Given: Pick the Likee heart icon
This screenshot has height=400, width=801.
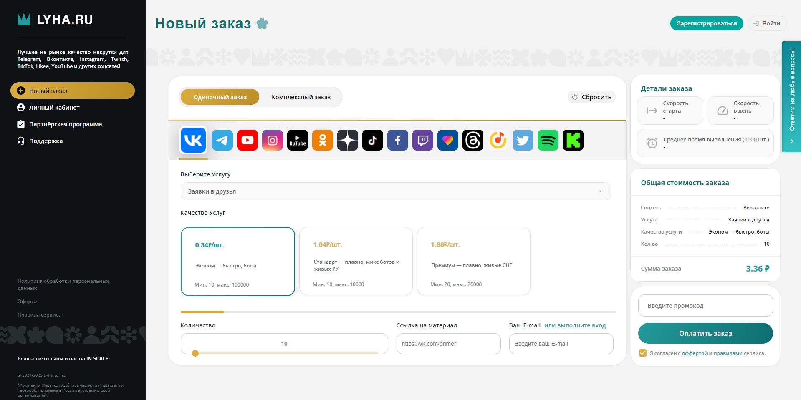Looking at the screenshot, I should pyautogui.click(x=448, y=140).
